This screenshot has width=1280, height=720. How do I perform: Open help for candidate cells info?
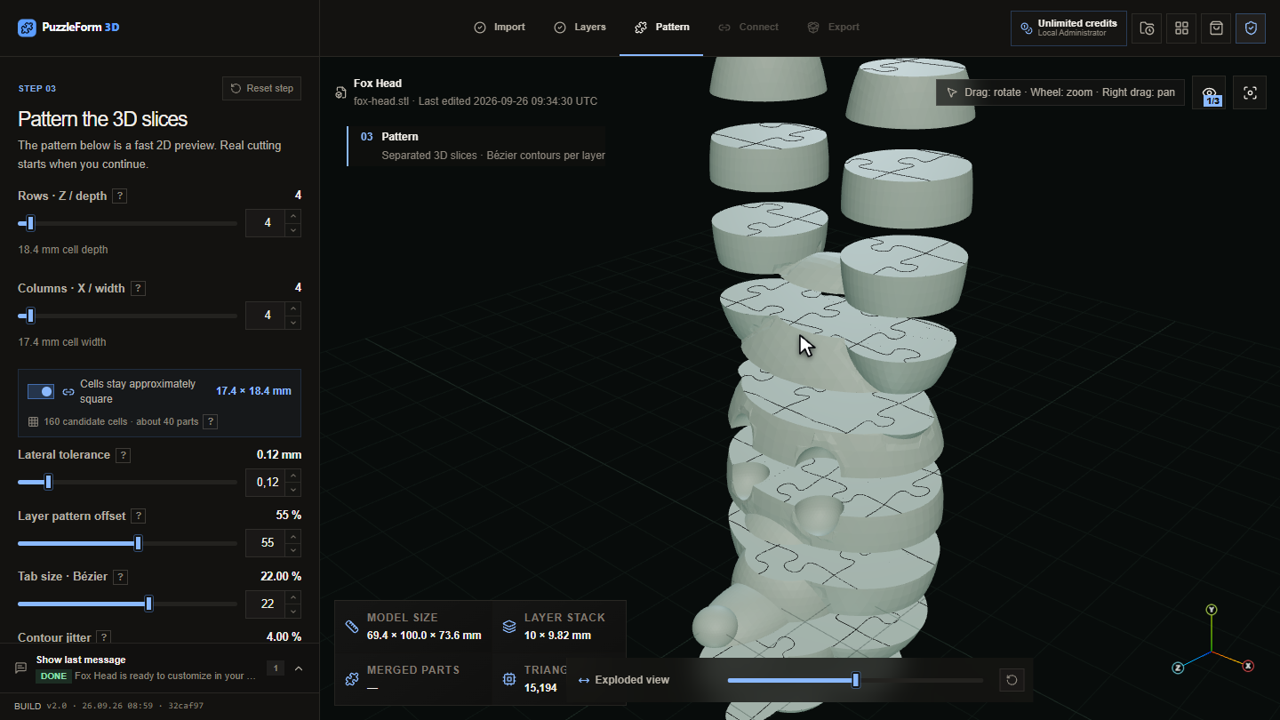(211, 422)
